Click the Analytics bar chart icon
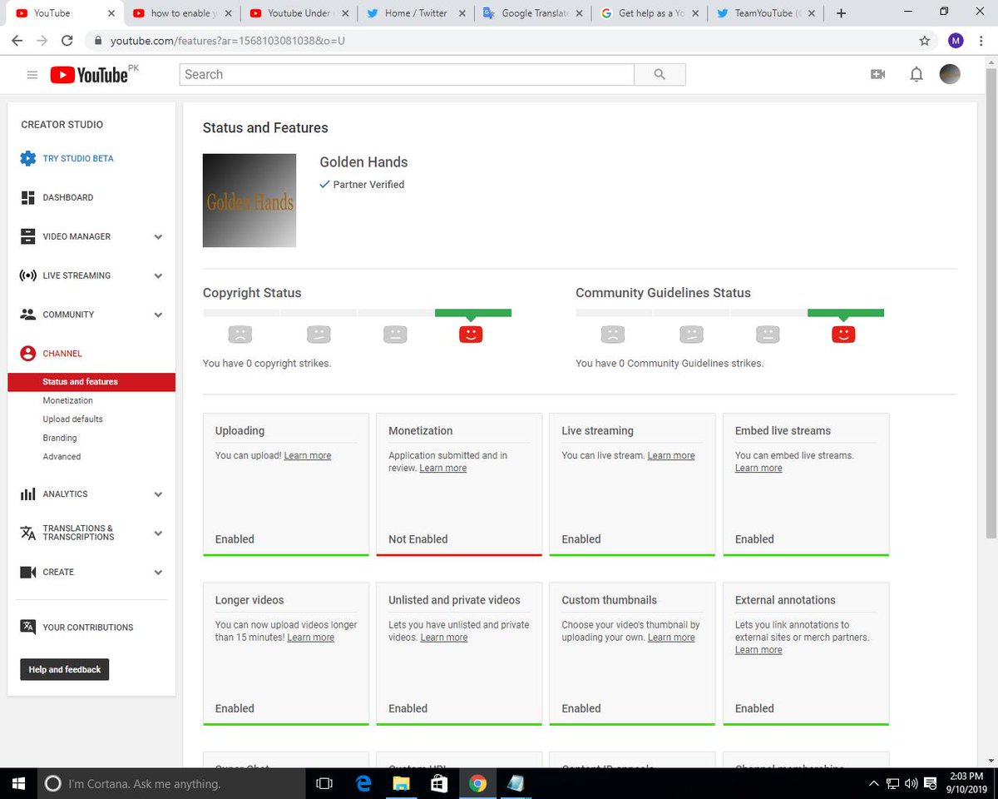 click(x=27, y=494)
